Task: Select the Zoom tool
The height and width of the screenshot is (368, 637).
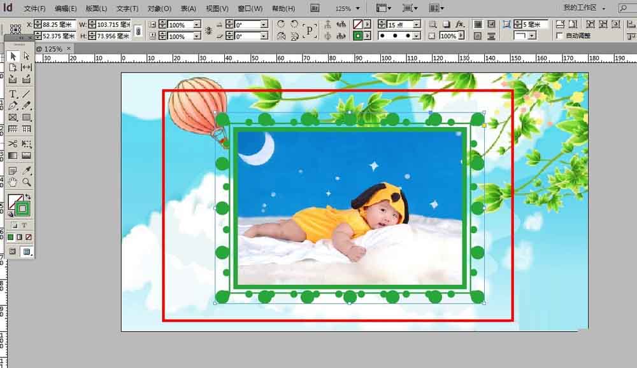Action: [x=26, y=182]
